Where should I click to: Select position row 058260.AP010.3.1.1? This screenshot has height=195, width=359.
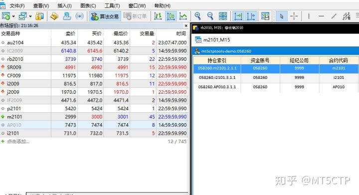point(276,87)
